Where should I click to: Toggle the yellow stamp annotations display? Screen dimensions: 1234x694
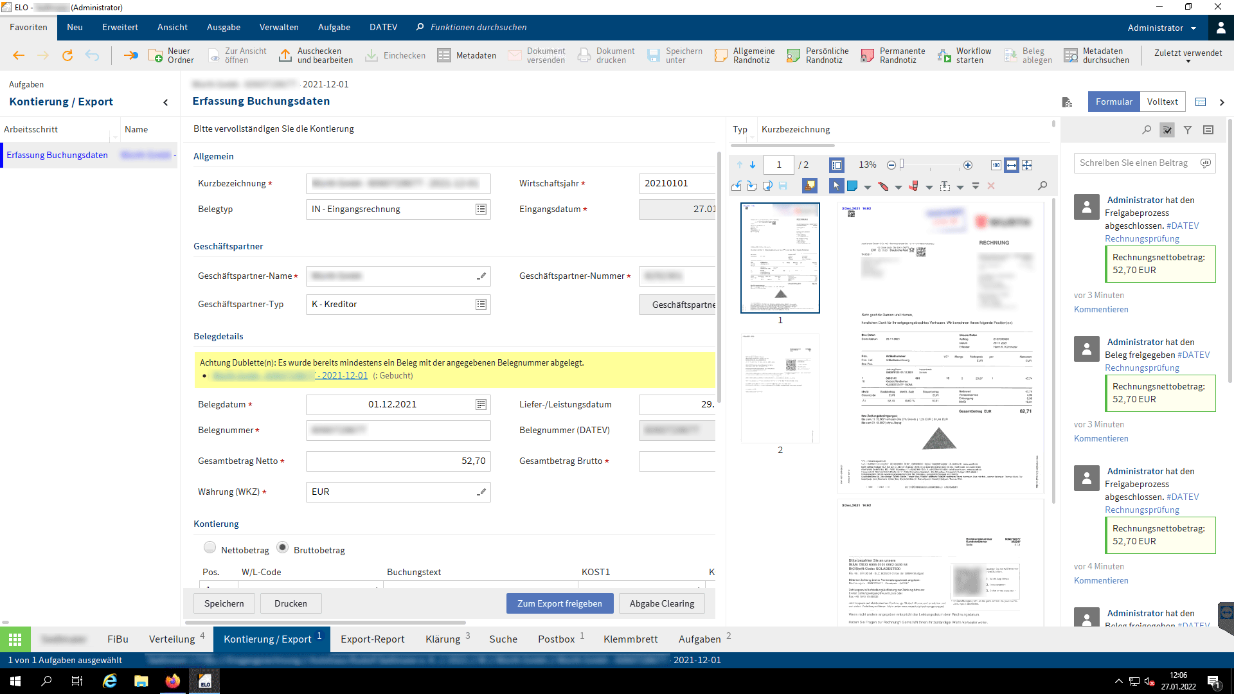point(810,186)
